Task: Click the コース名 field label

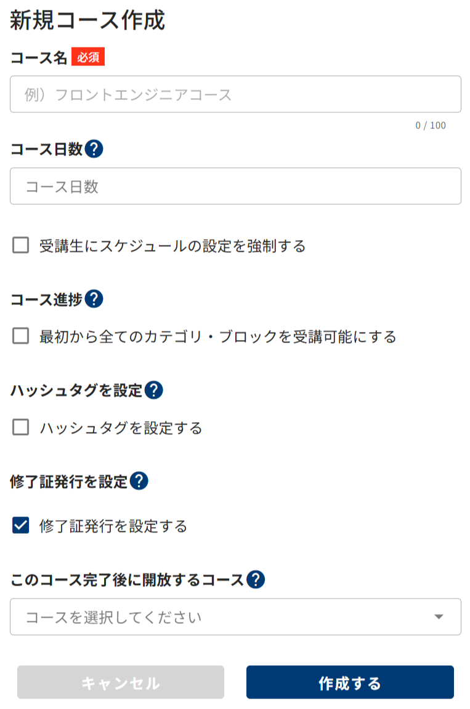Action: click(x=39, y=58)
